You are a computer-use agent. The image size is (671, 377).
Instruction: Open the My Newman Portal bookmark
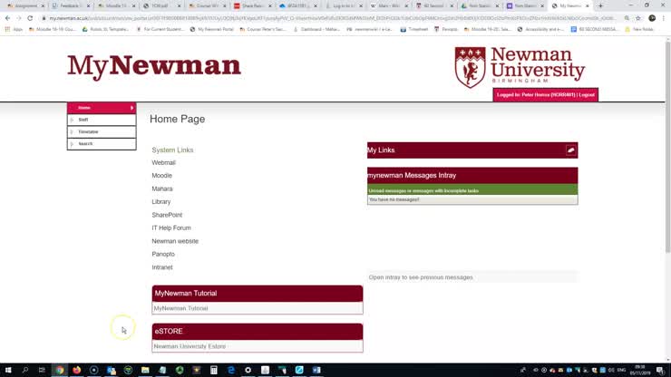(x=211, y=30)
